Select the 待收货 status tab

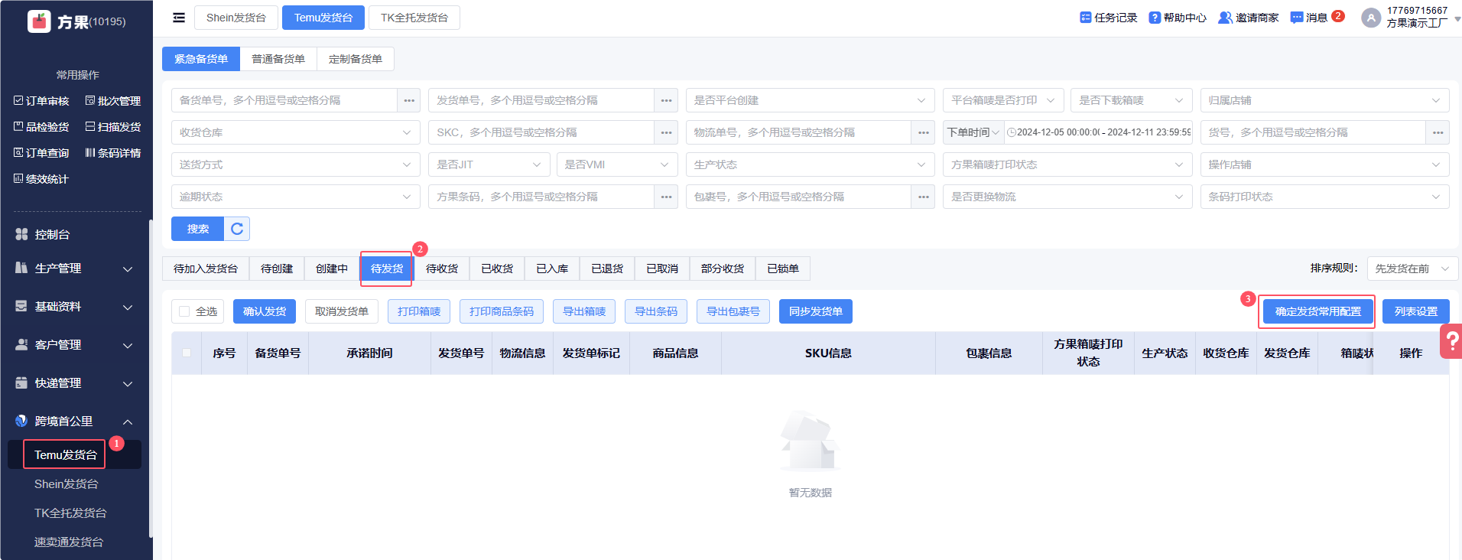442,269
